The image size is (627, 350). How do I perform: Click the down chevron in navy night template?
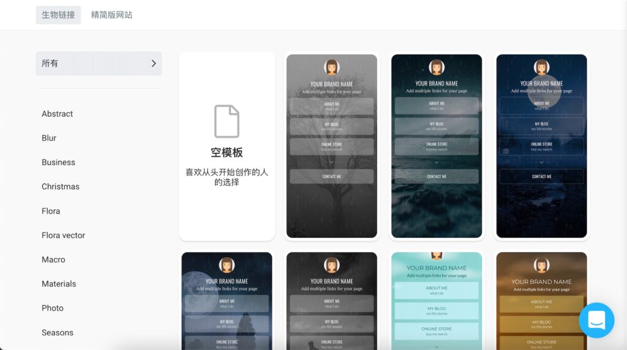[x=541, y=162]
